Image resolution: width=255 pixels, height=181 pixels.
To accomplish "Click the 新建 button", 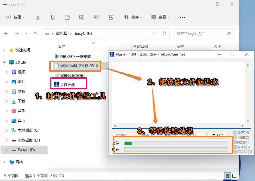I will (x=15, y=17).
